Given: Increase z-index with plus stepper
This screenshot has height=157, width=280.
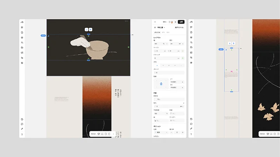Looking at the screenshot, I should pos(182,133).
